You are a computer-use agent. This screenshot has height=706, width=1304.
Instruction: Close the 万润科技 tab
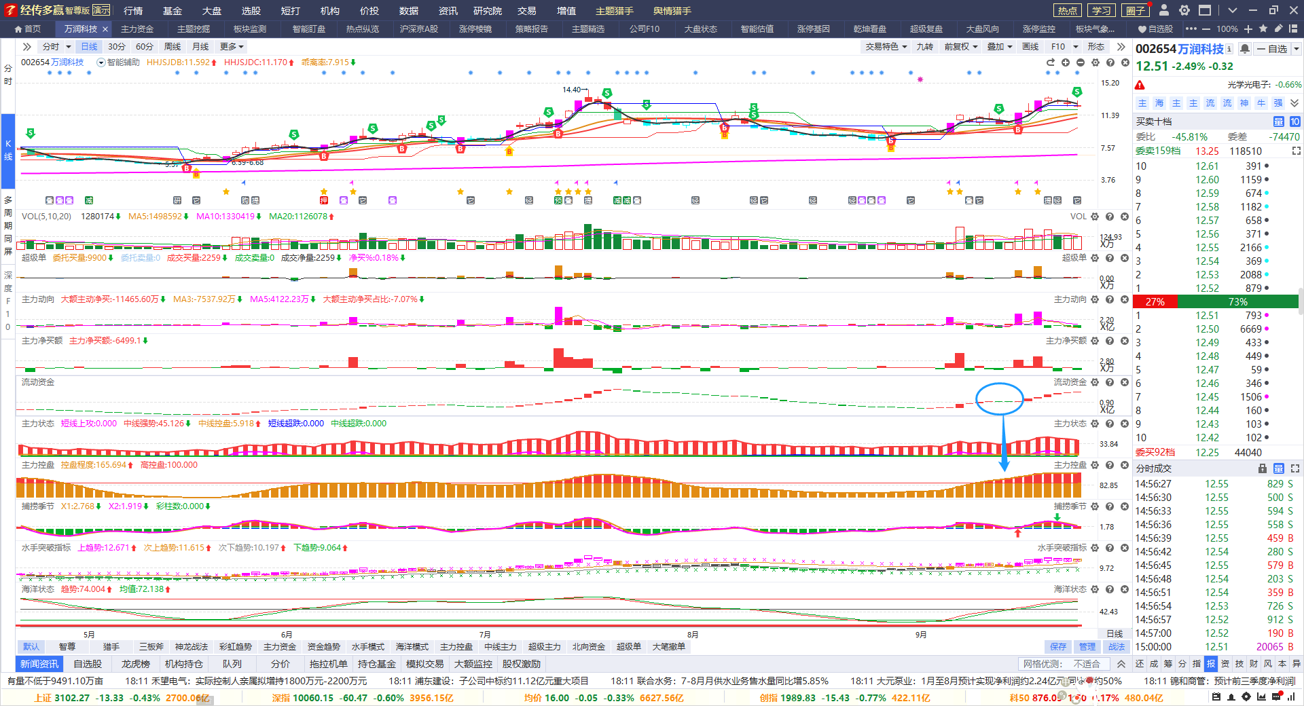[x=105, y=29]
